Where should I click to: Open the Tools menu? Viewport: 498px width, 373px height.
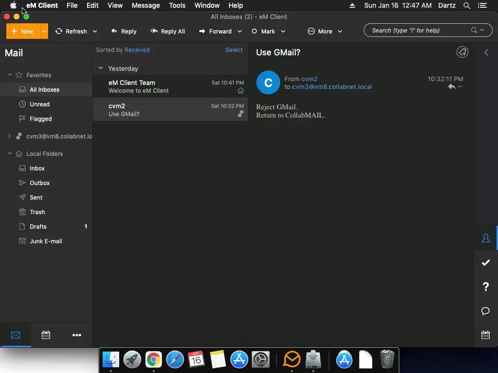click(177, 5)
